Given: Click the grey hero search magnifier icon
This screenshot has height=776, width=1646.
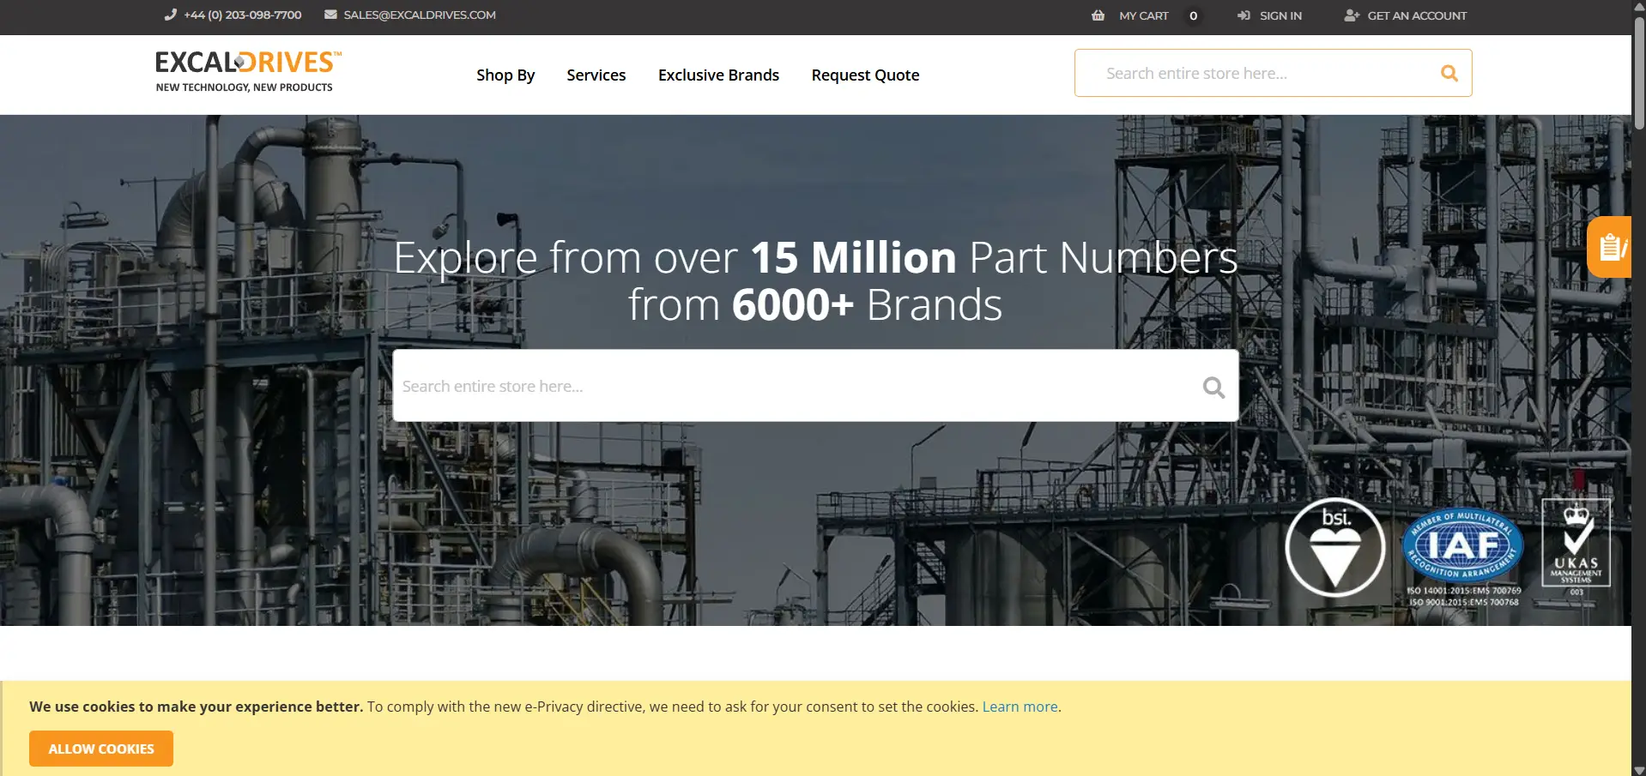Looking at the screenshot, I should (x=1213, y=388).
